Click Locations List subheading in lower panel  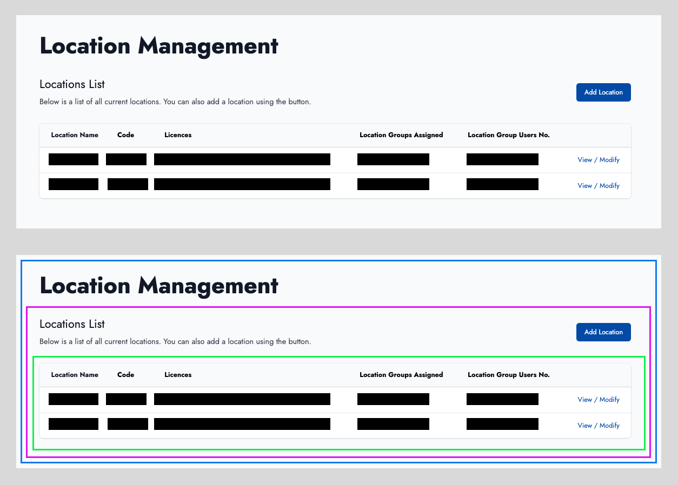(72, 324)
